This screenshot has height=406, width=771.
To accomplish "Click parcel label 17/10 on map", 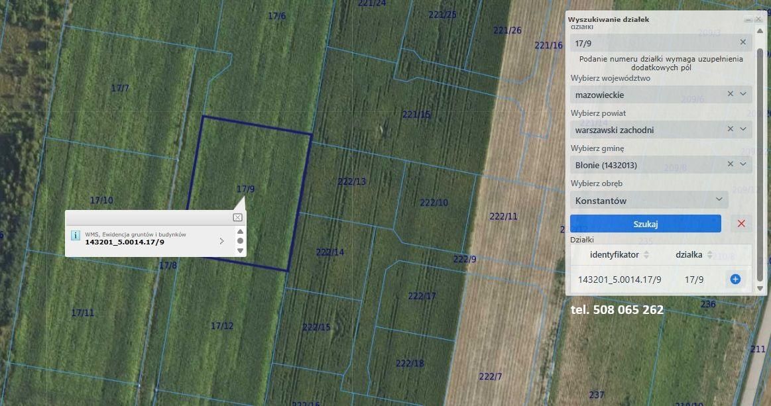I will [101, 200].
